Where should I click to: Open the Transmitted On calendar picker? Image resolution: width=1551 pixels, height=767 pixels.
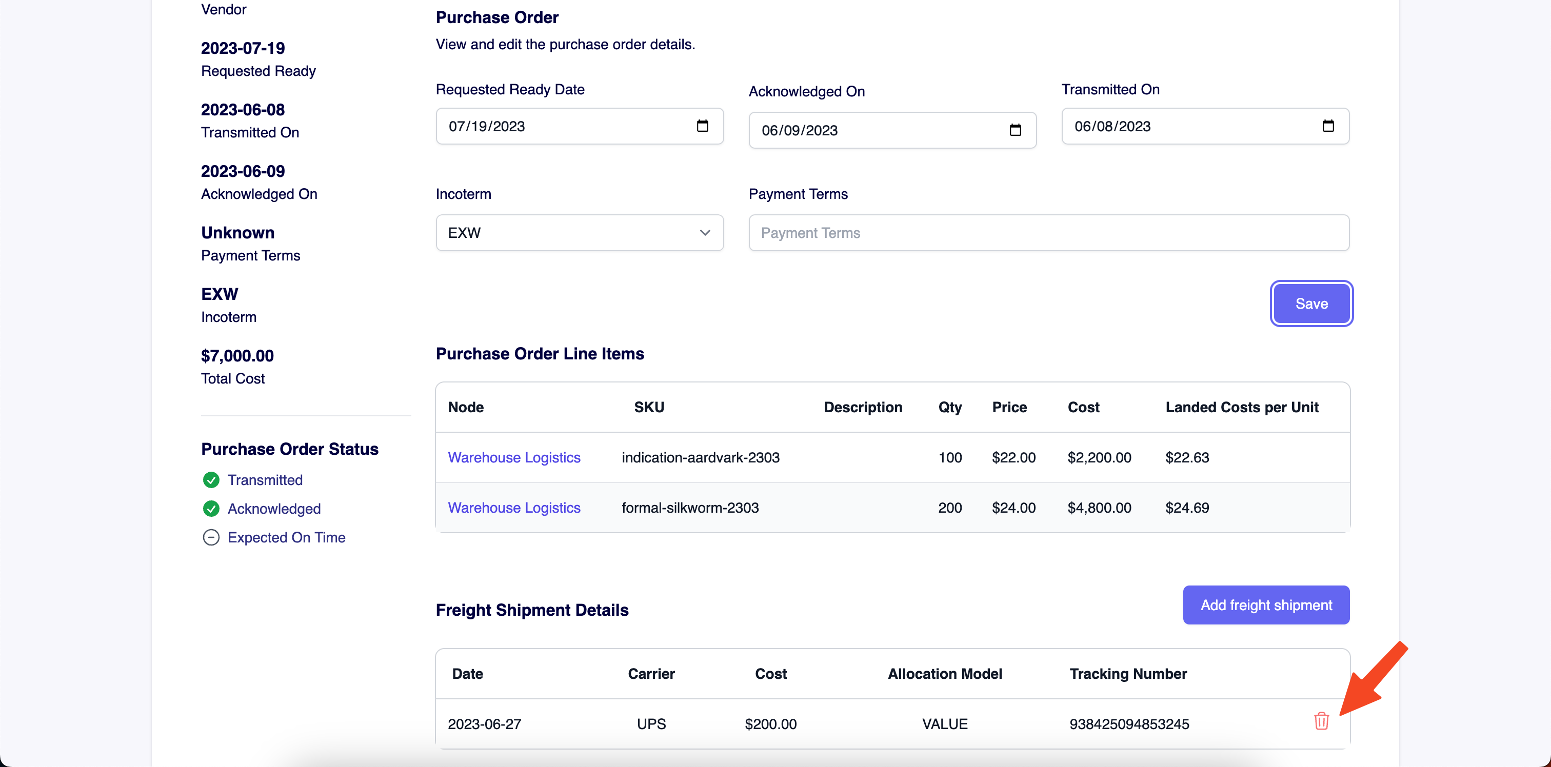[x=1328, y=126]
